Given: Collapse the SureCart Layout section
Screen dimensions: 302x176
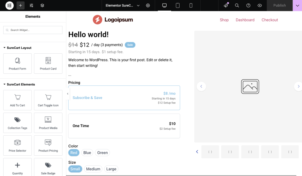Looking at the screenshot, I should click(x=5, y=48).
